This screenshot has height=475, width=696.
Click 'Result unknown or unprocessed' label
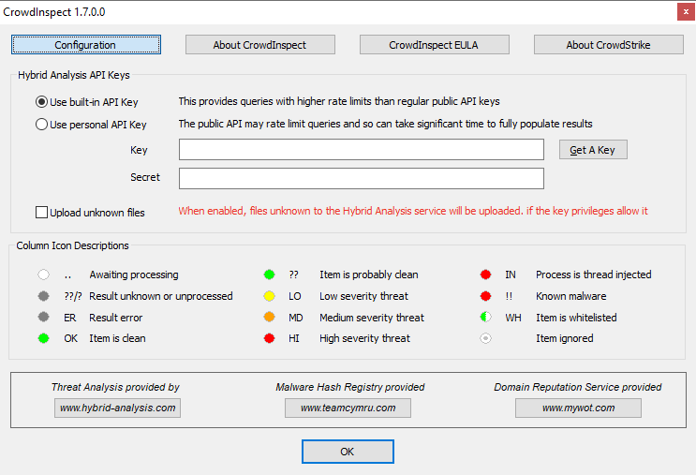161,296
